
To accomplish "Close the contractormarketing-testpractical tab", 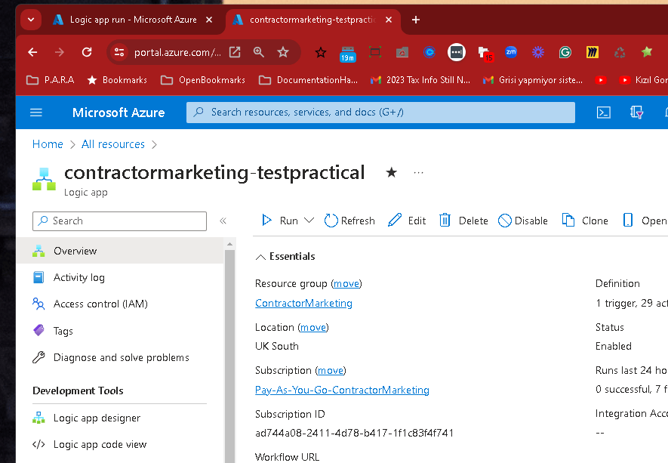I will 389,20.
